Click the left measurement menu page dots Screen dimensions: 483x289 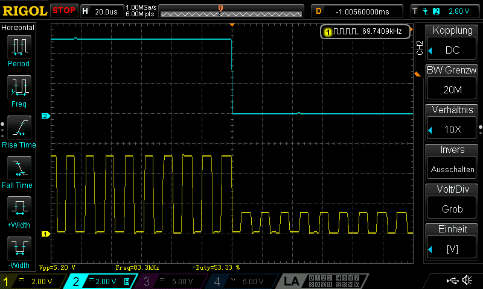2,130
